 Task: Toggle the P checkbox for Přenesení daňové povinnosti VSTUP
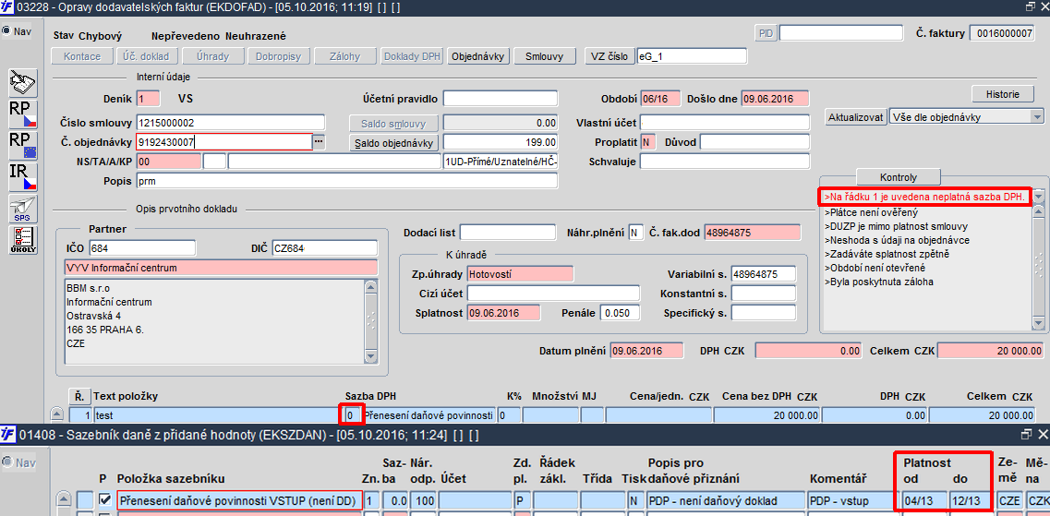point(104,499)
